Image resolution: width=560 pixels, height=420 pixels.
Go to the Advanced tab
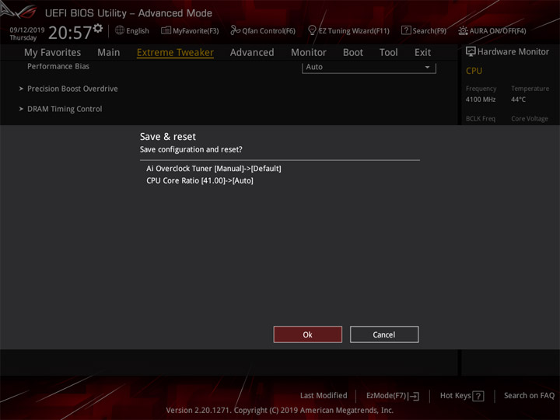point(252,53)
